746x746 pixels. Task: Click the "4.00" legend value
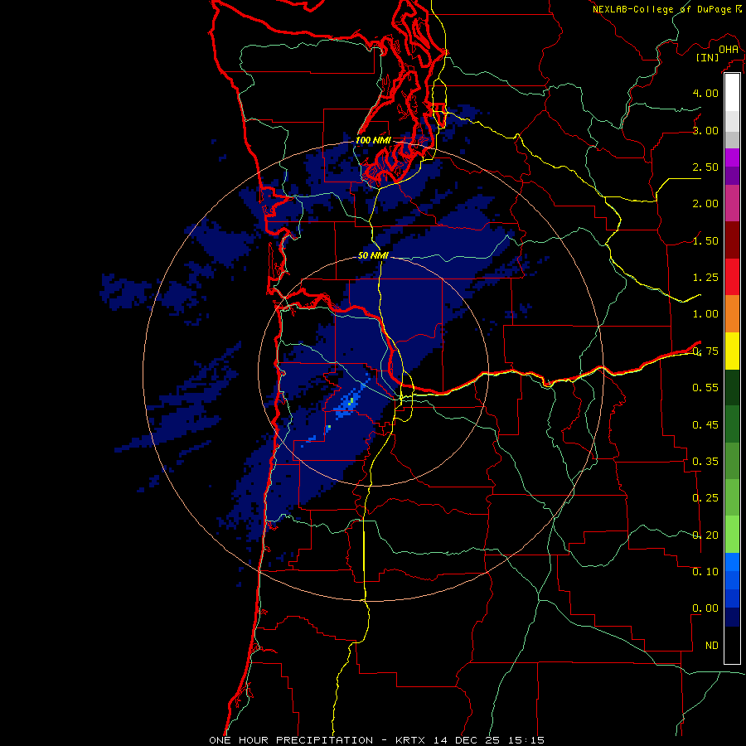coord(705,93)
